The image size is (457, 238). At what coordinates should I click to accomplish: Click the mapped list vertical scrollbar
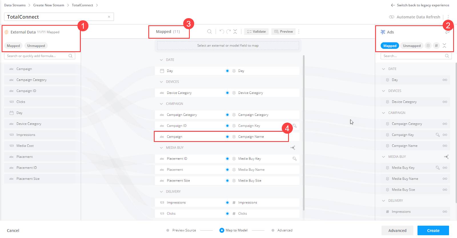(304, 133)
